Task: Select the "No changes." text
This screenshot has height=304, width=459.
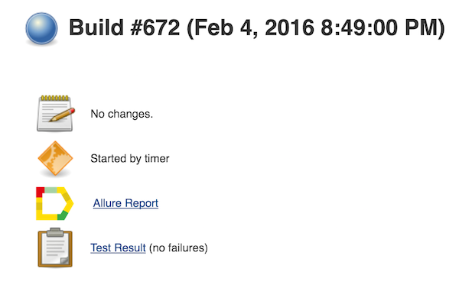Action: 122,114
